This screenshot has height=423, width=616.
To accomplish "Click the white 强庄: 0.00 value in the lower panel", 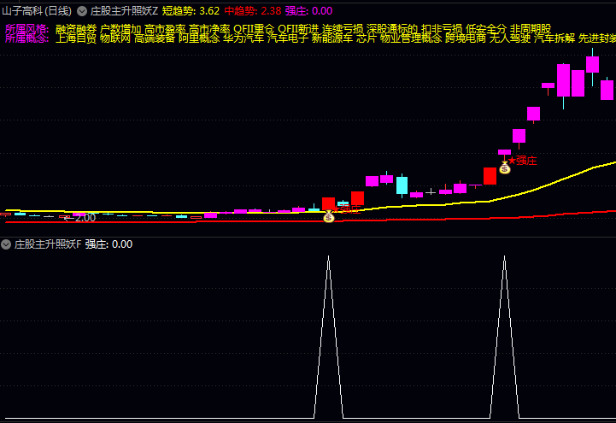I will coord(109,244).
